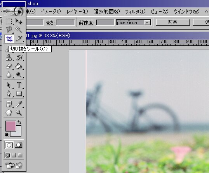
Task: Select the Crop tool (切り抜きツール)
Action: [9, 38]
